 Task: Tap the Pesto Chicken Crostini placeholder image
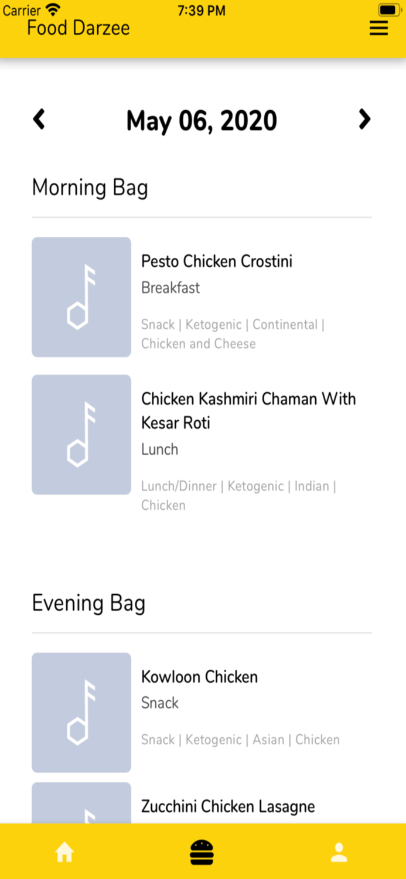81,297
